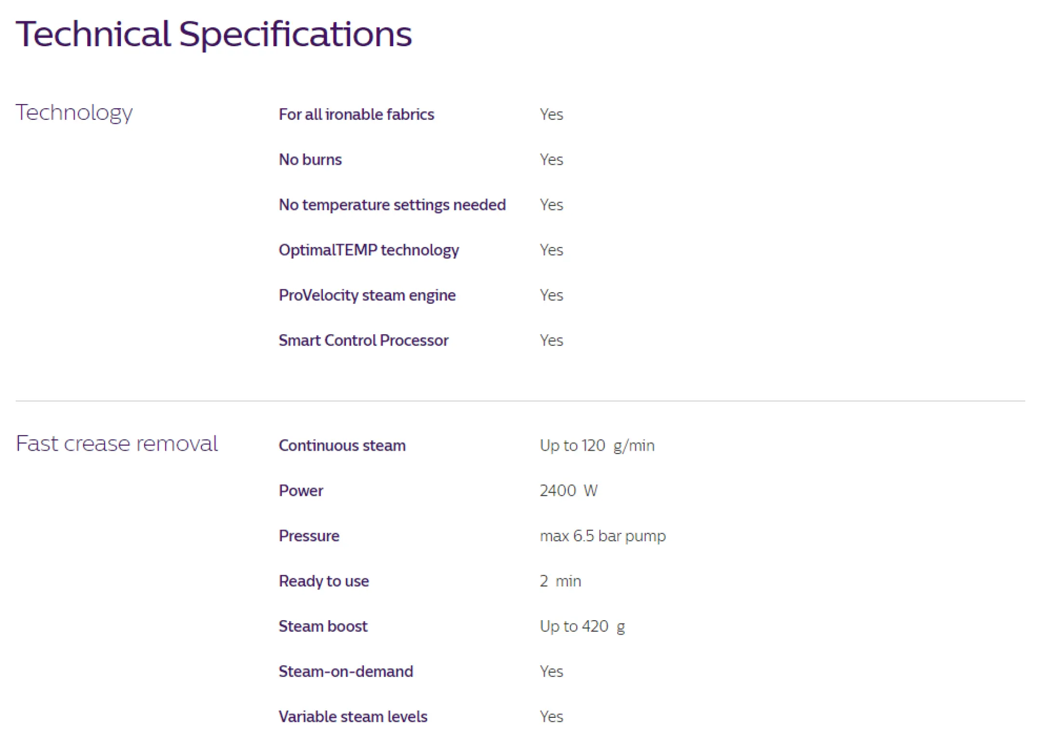Select the Fast crease removal section title

pyautogui.click(x=117, y=443)
